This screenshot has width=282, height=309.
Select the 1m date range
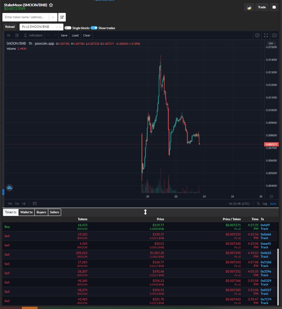click(x=10, y=204)
